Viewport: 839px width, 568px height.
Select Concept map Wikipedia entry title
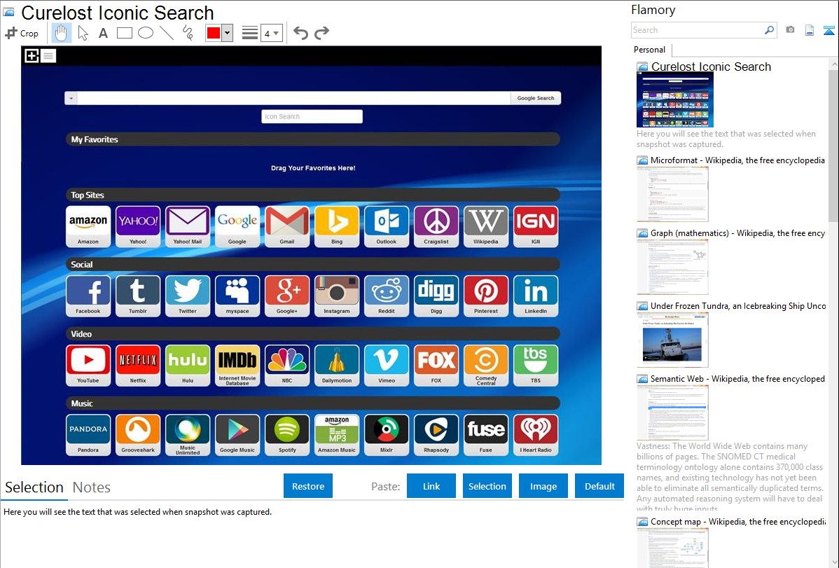pyautogui.click(x=737, y=522)
